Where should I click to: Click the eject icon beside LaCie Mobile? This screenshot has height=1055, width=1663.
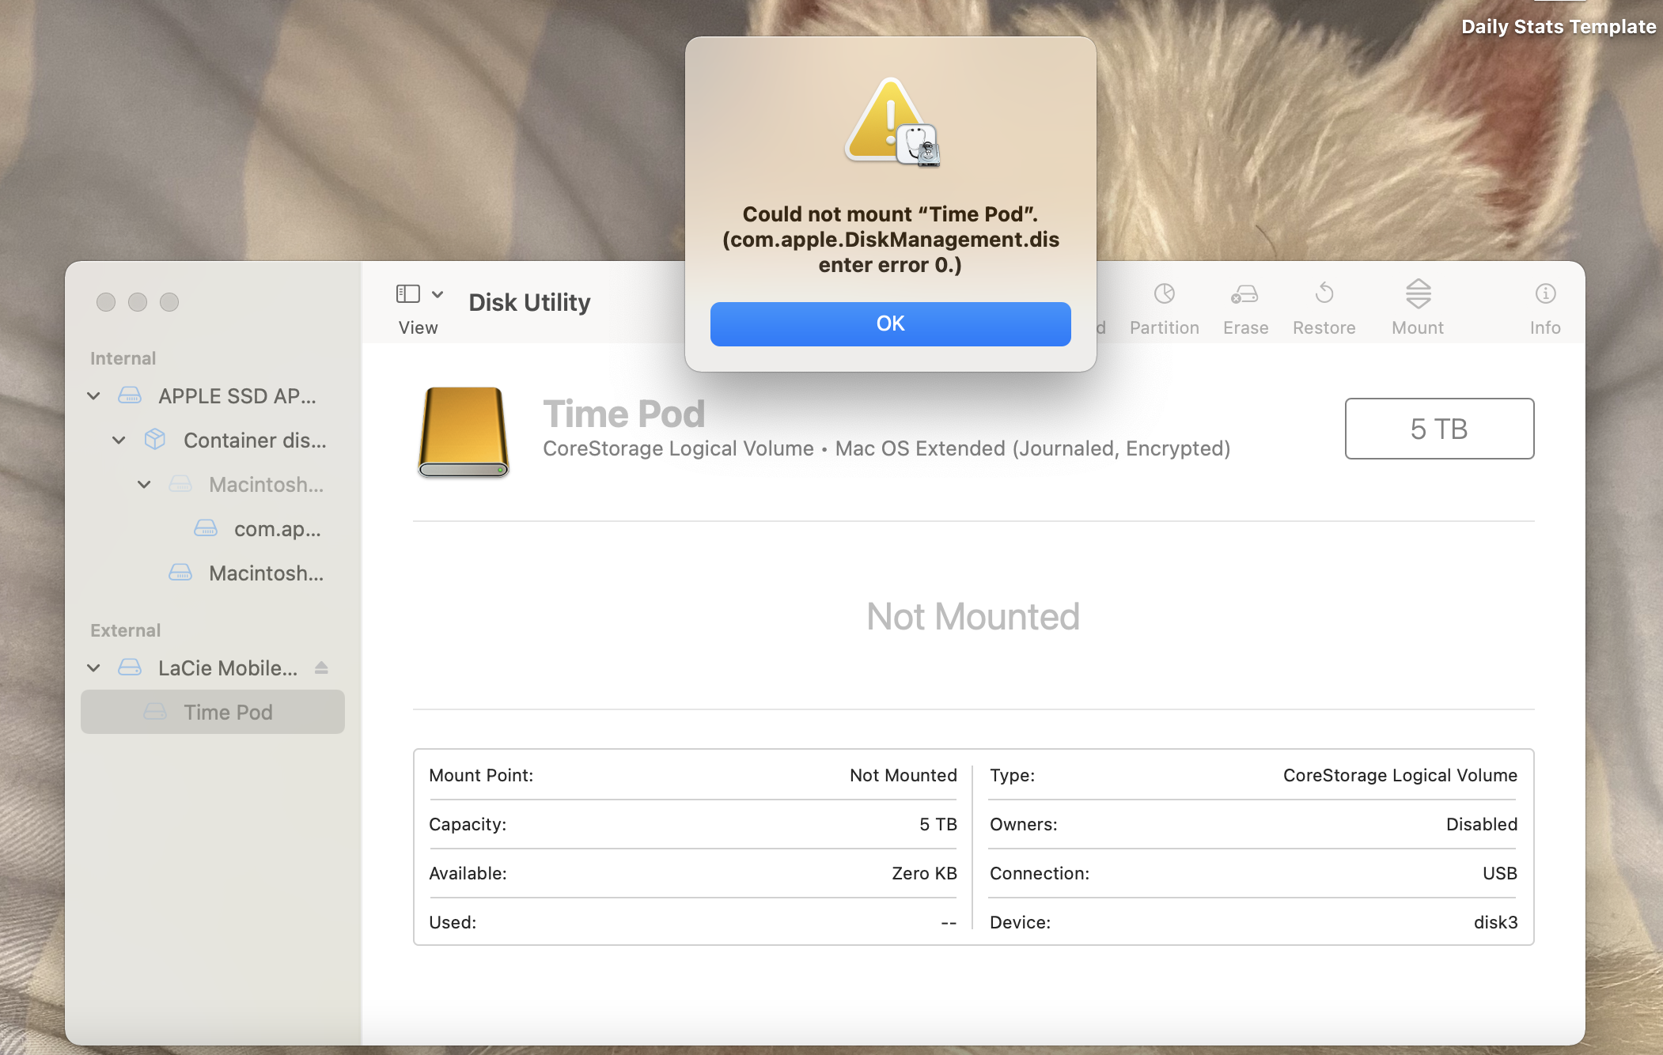click(321, 668)
